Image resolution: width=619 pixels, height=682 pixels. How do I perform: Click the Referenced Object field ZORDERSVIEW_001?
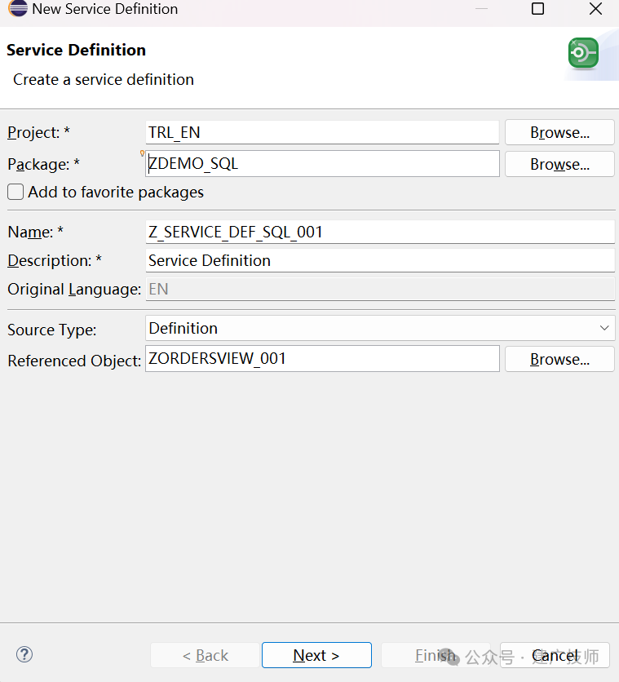[x=322, y=358]
